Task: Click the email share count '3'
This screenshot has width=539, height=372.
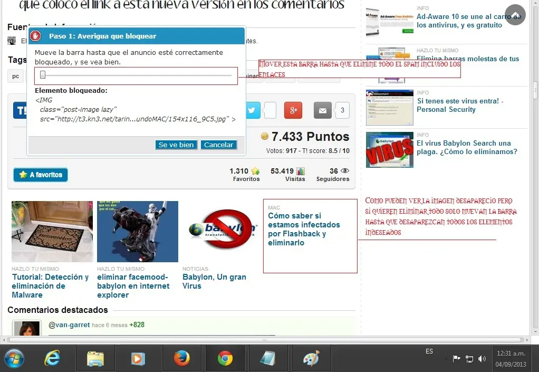Action: pos(342,110)
